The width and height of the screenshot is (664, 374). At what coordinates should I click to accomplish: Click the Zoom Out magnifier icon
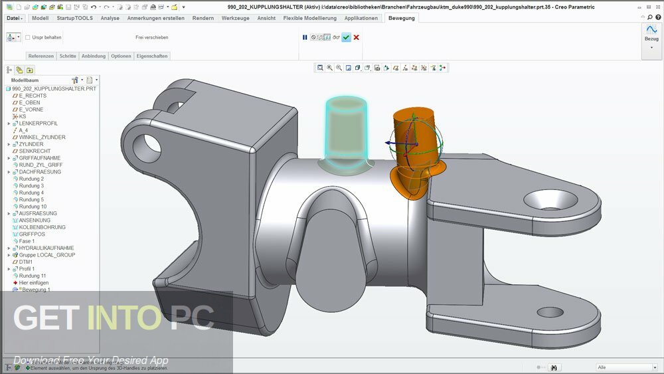[x=339, y=68]
